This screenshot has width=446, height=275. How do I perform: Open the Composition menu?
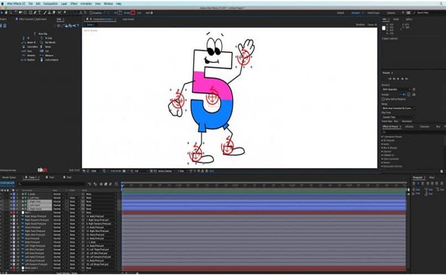(x=50, y=4)
